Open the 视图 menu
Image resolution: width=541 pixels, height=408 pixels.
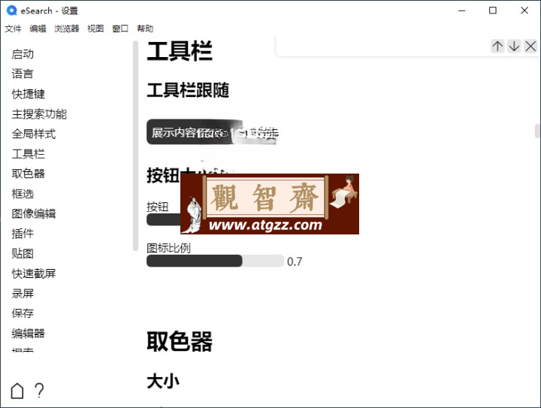pos(95,29)
